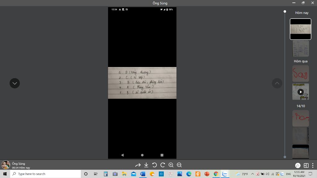
Task: Open the bottom cut-off thumbnail in sidebar
Action: (x=301, y=151)
